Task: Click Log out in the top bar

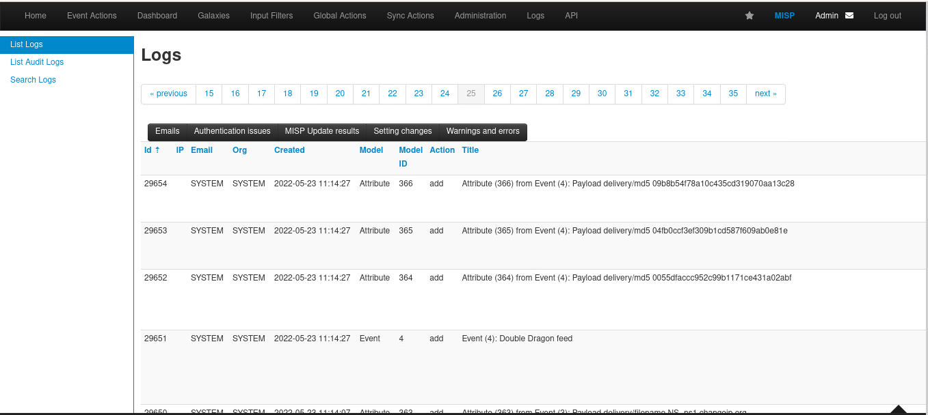Action: [x=887, y=16]
